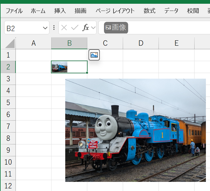Screen dimensions: 210x191
Task: Select row 3 header
Action: pos(8,79)
